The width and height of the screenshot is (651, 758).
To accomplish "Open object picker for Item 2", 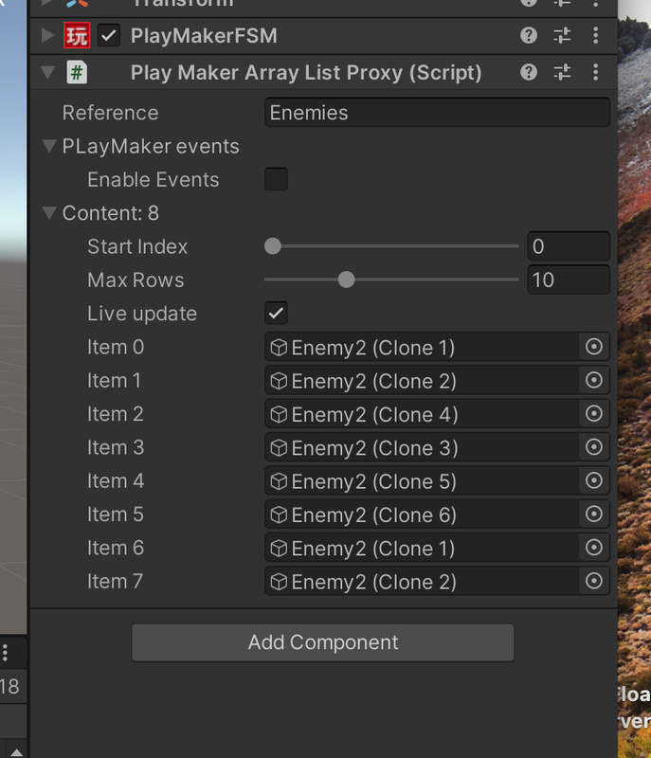I will point(594,413).
